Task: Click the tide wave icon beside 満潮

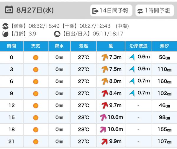Action: click(x=5, y=26)
